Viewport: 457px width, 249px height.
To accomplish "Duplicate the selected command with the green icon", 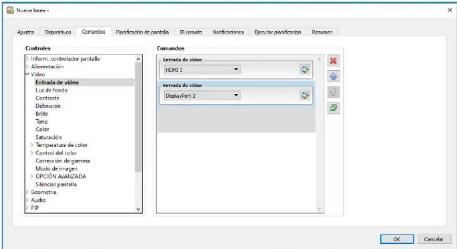I will [x=333, y=108].
